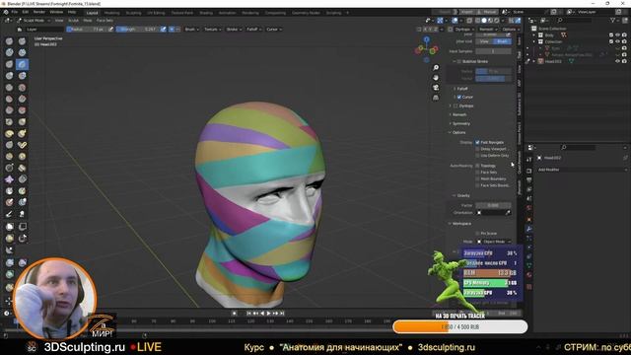Screen dimensions: 631x355
Task: Open the Modifiers wrench properties tab
Action: [x=529, y=229]
